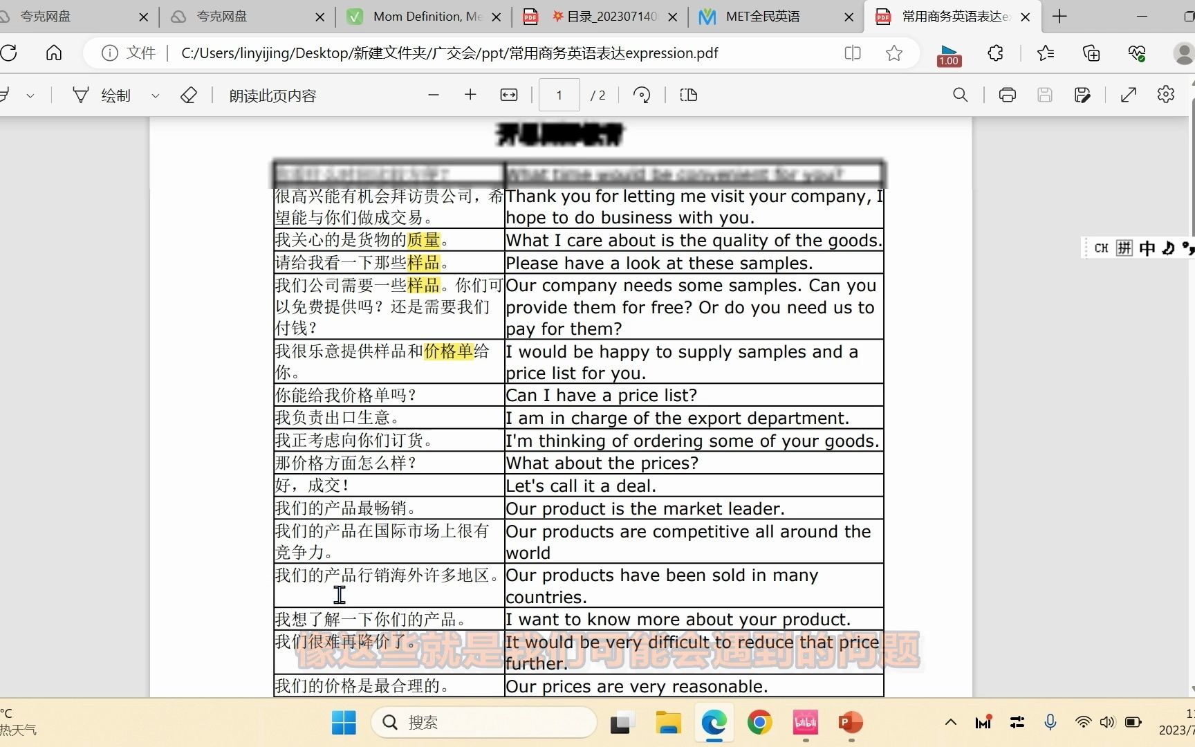Click the taskbar search box 搜索

(x=484, y=723)
